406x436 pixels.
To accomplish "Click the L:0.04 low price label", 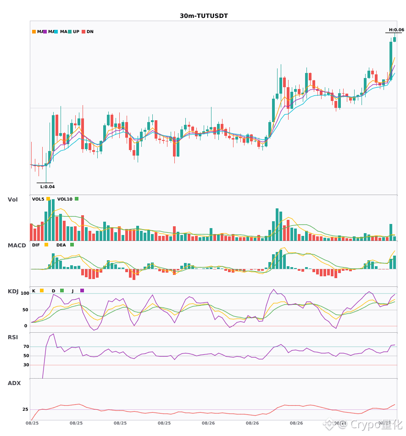I will pos(48,187).
